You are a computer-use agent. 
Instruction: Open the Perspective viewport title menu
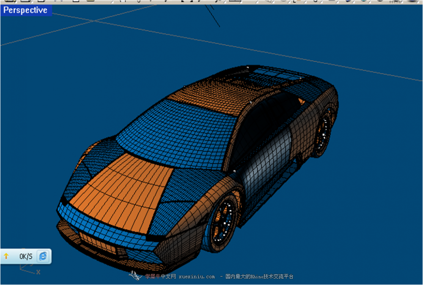(x=26, y=10)
